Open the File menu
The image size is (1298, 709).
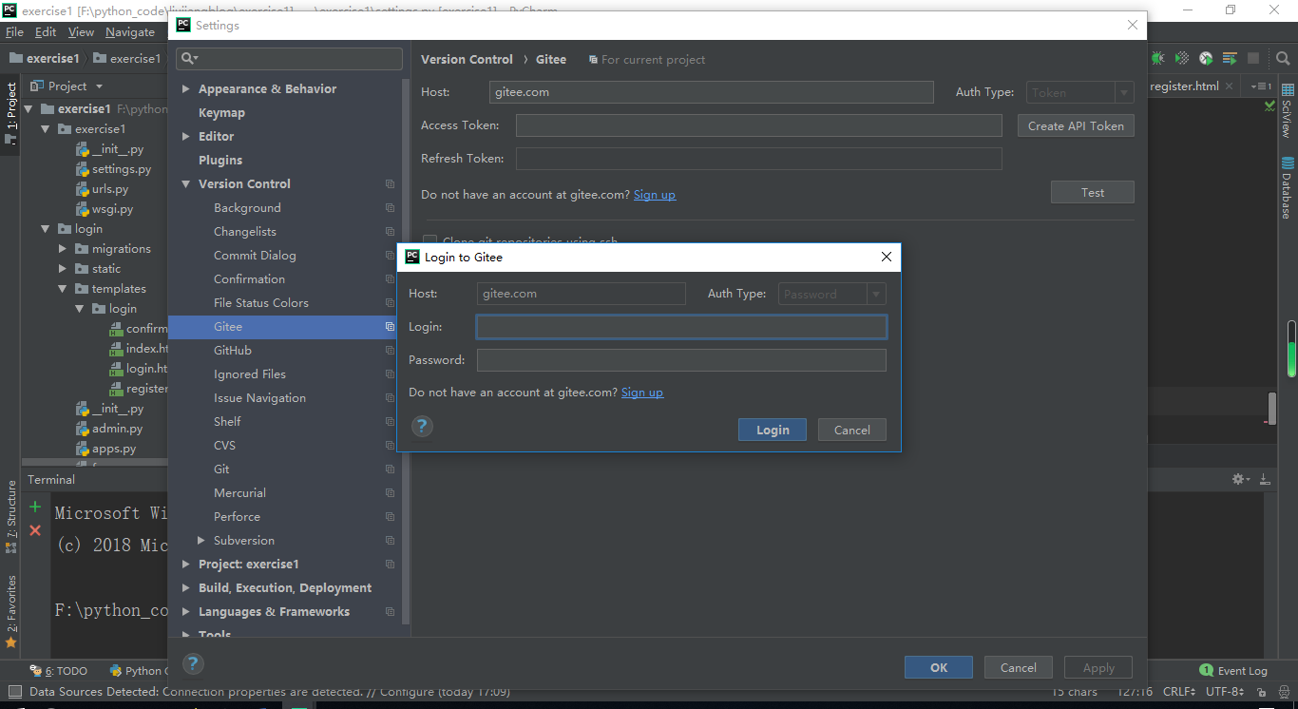pos(14,32)
